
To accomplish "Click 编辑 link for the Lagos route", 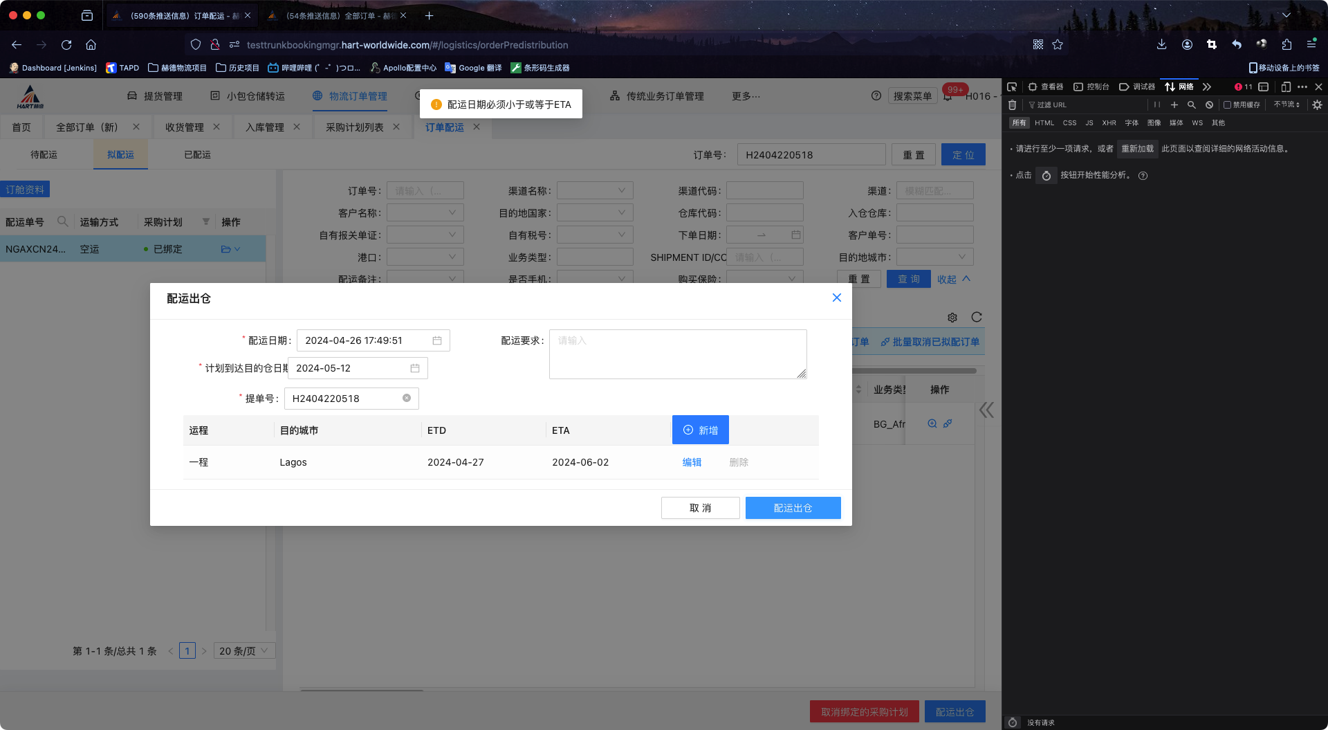I will (692, 462).
